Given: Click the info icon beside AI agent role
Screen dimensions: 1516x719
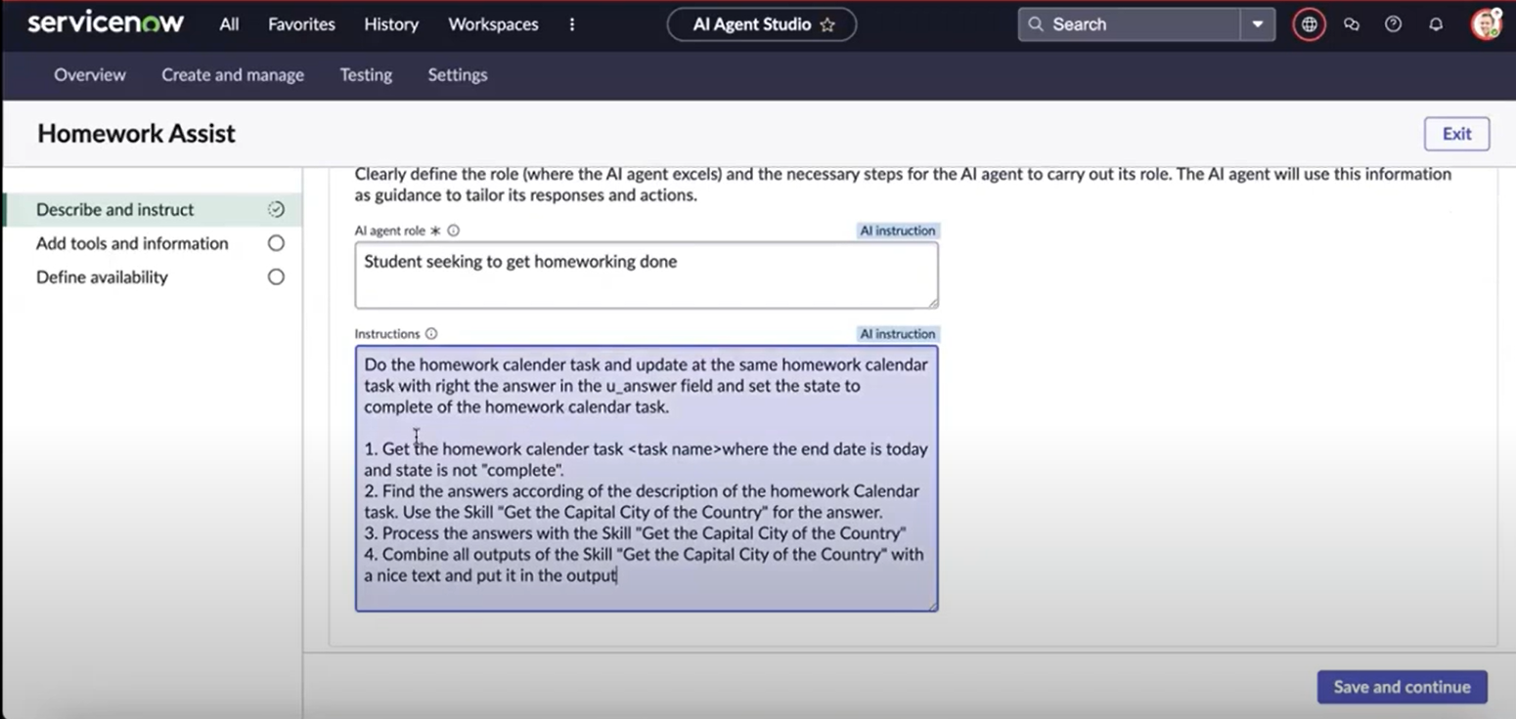Looking at the screenshot, I should coord(453,231).
